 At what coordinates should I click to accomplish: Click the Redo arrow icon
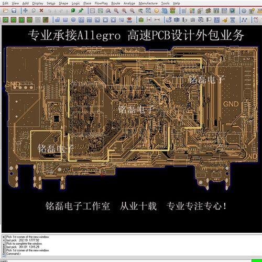61,11
